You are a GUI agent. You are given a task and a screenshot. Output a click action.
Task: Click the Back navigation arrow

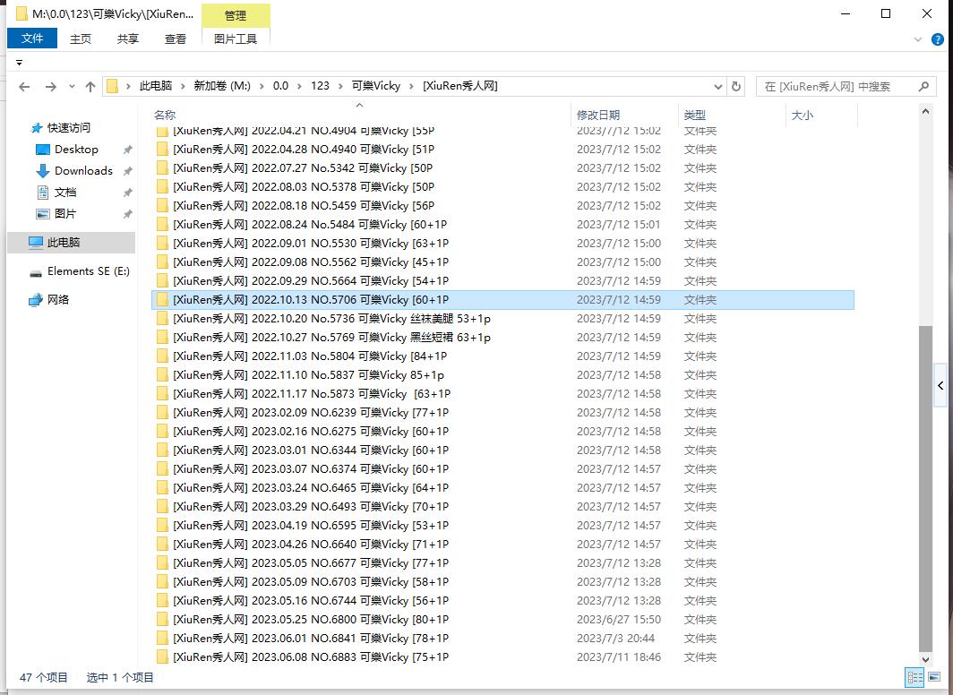click(24, 87)
